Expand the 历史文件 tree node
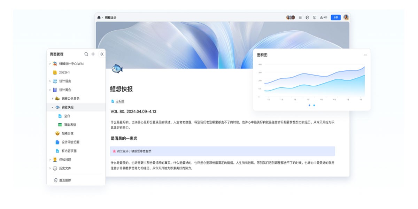 point(50,168)
